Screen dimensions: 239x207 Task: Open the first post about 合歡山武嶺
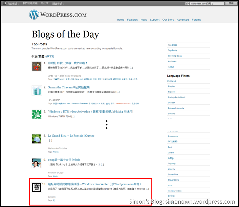(x=68, y=63)
